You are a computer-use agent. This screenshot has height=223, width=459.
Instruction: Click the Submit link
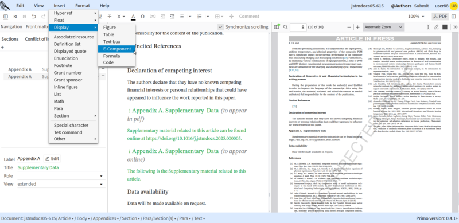(421, 6)
